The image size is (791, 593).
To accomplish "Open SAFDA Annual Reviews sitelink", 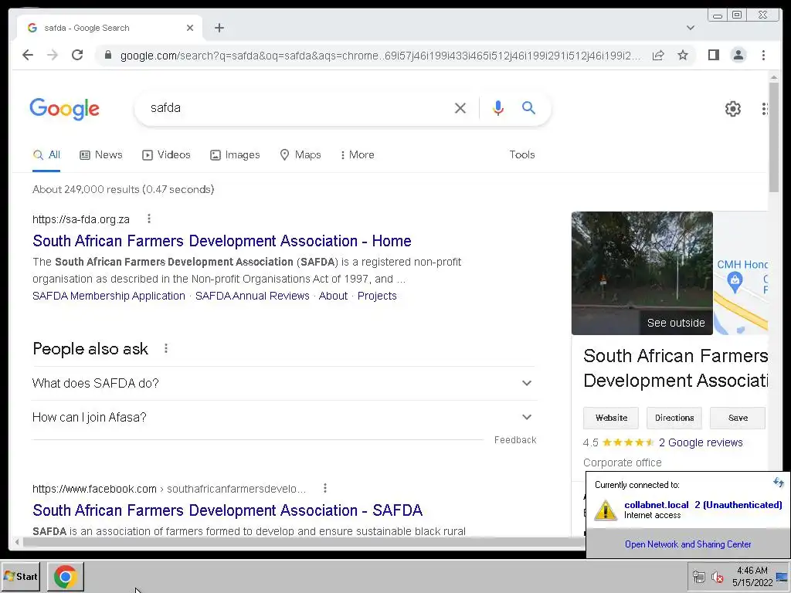I will point(253,296).
